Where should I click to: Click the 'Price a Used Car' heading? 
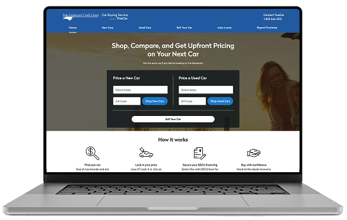[x=193, y=78]
